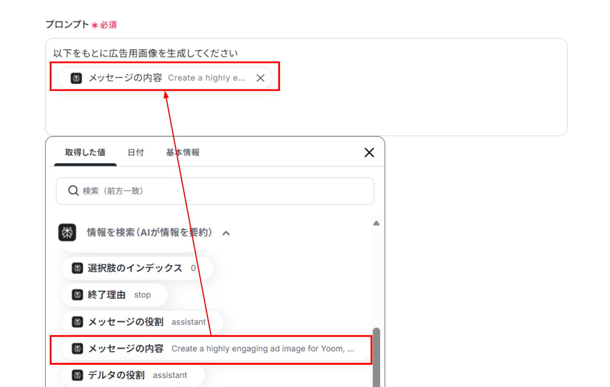Click the プロンプト field label
The image size is (610, 387).
(x=67, y=24)
